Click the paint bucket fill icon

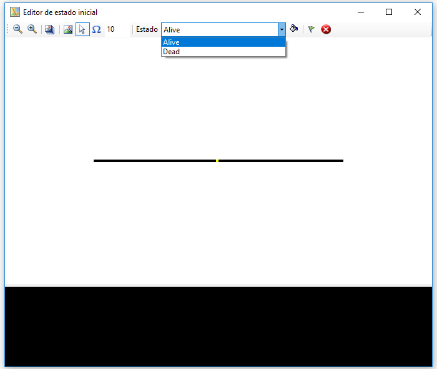coord(294,29)
